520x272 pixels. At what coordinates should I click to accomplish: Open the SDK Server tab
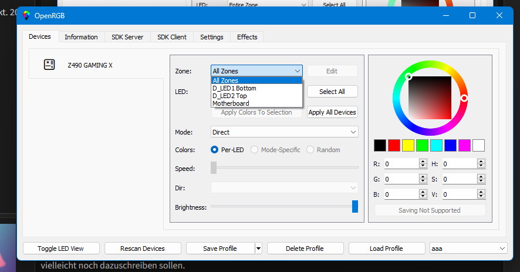coord(127,37)
